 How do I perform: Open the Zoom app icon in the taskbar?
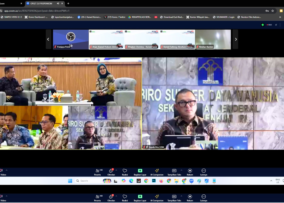(x=191, y=181)
